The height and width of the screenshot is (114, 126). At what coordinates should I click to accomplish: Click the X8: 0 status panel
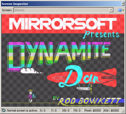tap(67, 110)
